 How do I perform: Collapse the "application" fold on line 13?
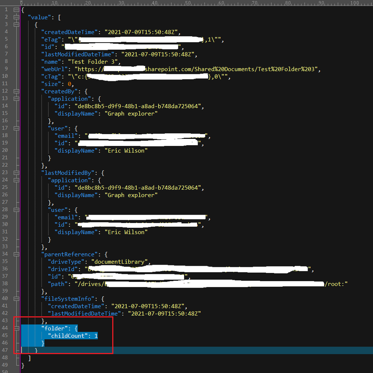coord(16,99)
